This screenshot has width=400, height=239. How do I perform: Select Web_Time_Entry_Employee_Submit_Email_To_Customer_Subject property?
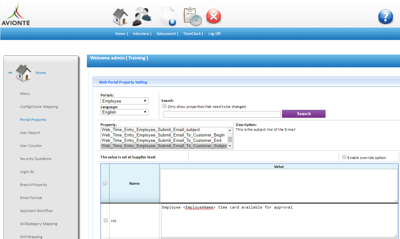pos(164,146)
